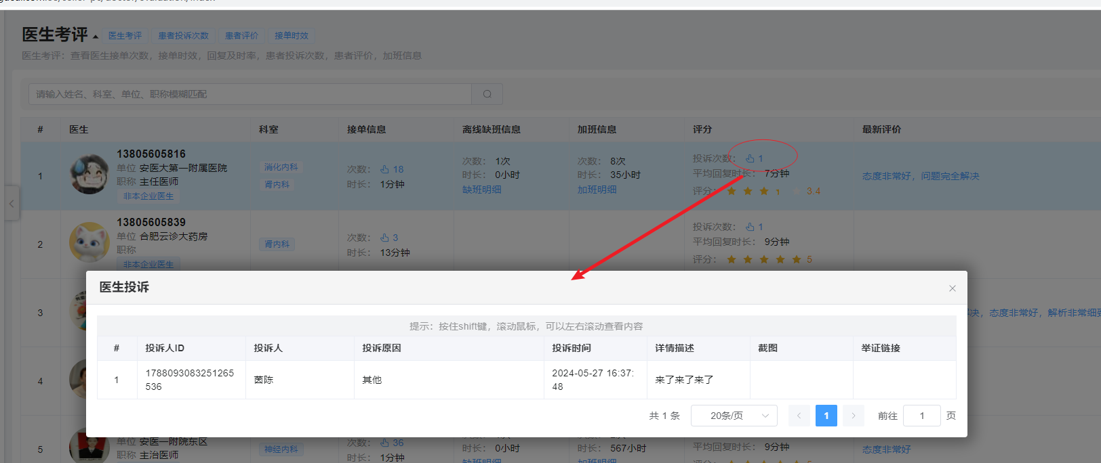This screenshot has width=1101, height=463.
Task: Click complainant name 茵陈
Action: (264, 380)
